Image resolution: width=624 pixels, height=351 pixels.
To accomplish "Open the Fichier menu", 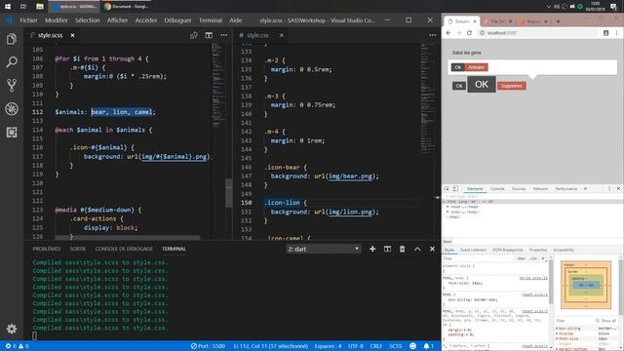I will [x=28, y=20].
